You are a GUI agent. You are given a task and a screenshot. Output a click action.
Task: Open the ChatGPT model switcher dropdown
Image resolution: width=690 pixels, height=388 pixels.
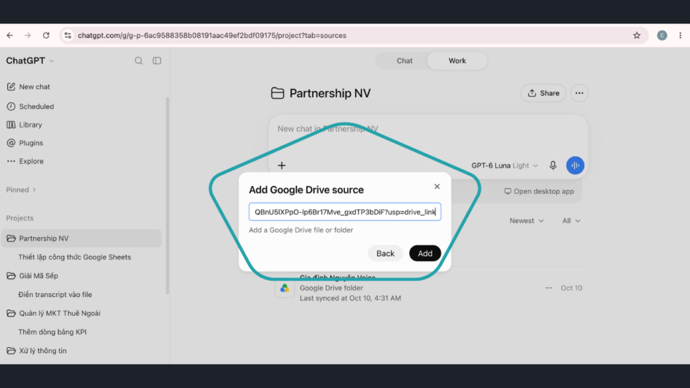[x=30, y=61]
